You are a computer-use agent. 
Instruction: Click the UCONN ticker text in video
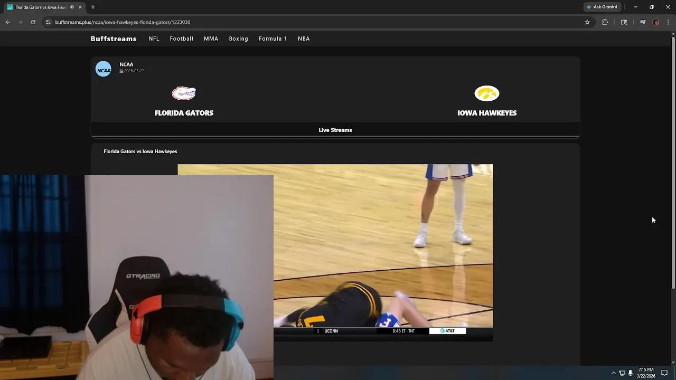[x=331, y=331]
